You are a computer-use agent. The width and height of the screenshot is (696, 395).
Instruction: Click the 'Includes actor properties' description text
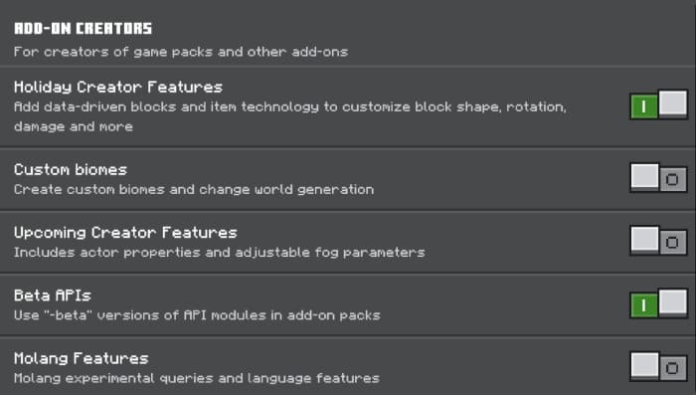click(220, 253)
